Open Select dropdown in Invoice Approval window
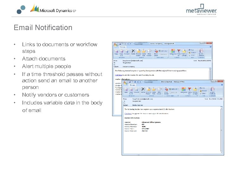The width and height of the screenshot is (228, 171). click(x=203, y=93)
